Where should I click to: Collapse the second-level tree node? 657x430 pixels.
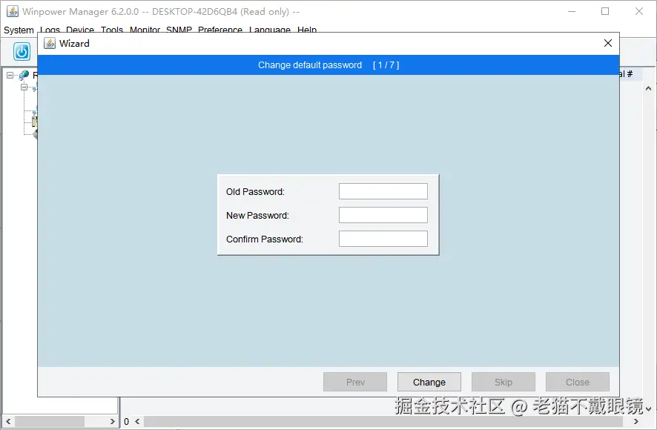click(x=24, y=87)
